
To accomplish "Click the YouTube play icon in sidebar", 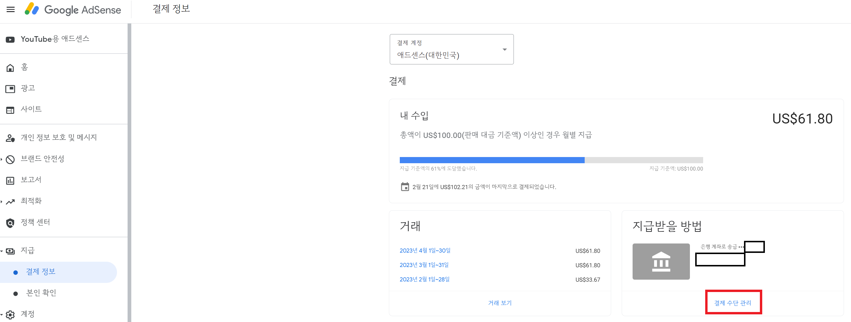I will coord(10,39).
